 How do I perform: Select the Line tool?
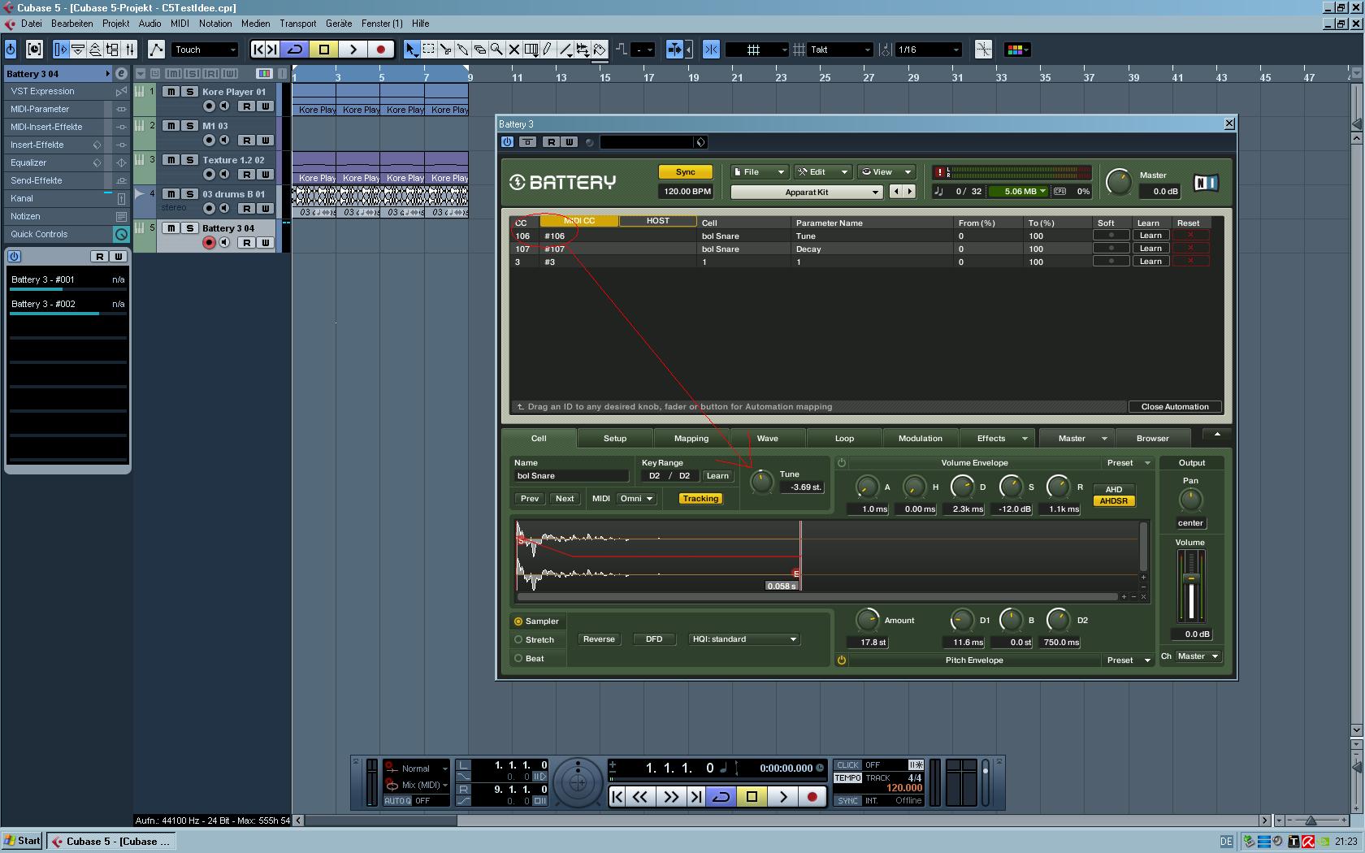click(565, 50)
